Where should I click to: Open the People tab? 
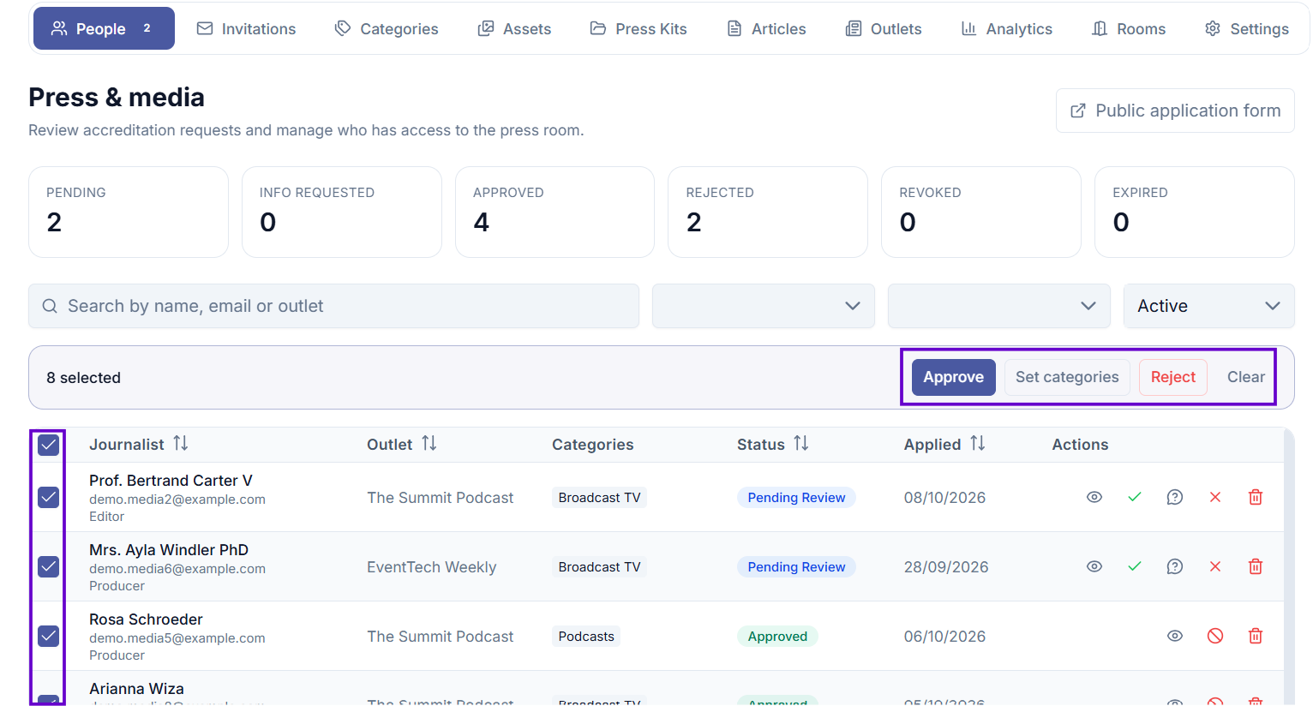point(104,28)
